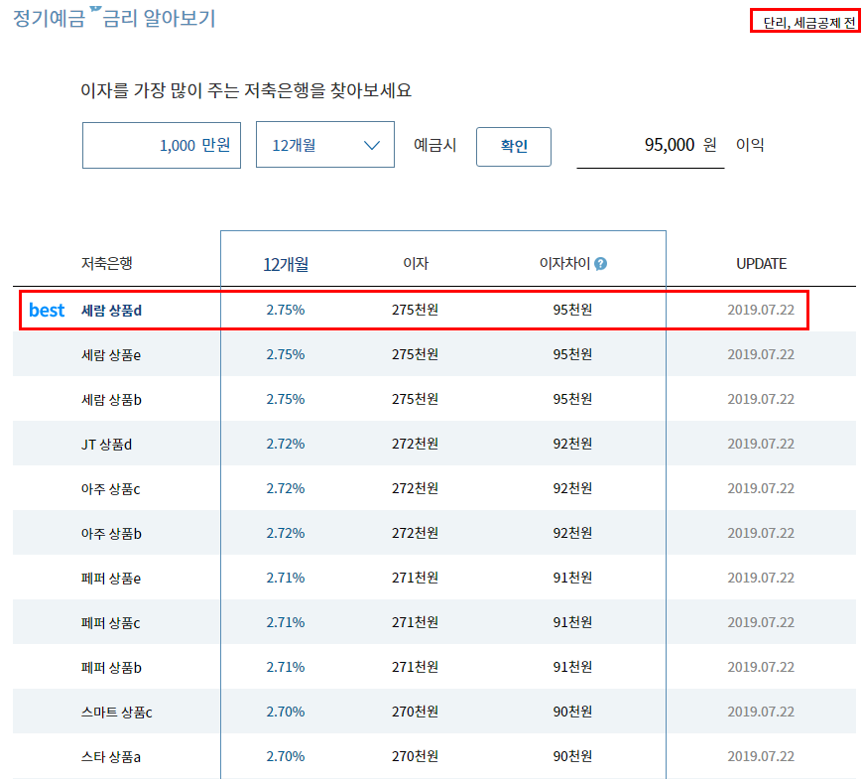Click the 95,000 원 interest result field
Viewport: 862px width, 779px height.
pos(651,146)
